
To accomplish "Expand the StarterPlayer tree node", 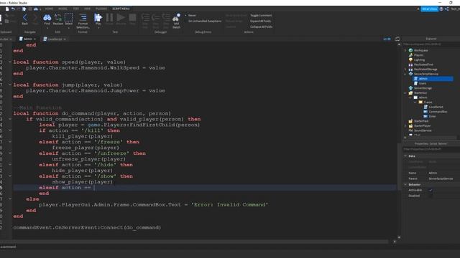I will [405, 126].
